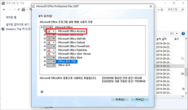Go forward in Programs and Features window
The image size is (188, 110).
click(10, 9)
